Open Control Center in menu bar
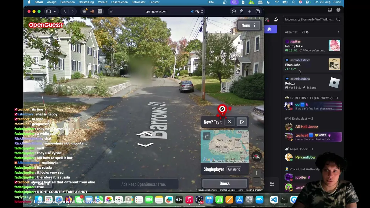Image resolution: width=370 pixels, height=208 pixels. (x=308, y=2)
